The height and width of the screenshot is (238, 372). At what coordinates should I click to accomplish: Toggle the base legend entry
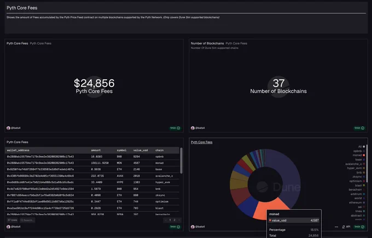[x=360, y=159]
